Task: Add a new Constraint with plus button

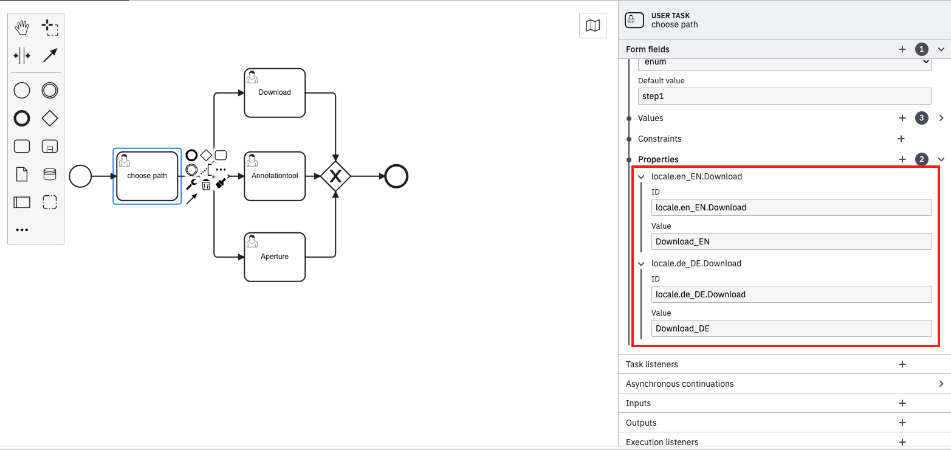Action: pos(901,139)
